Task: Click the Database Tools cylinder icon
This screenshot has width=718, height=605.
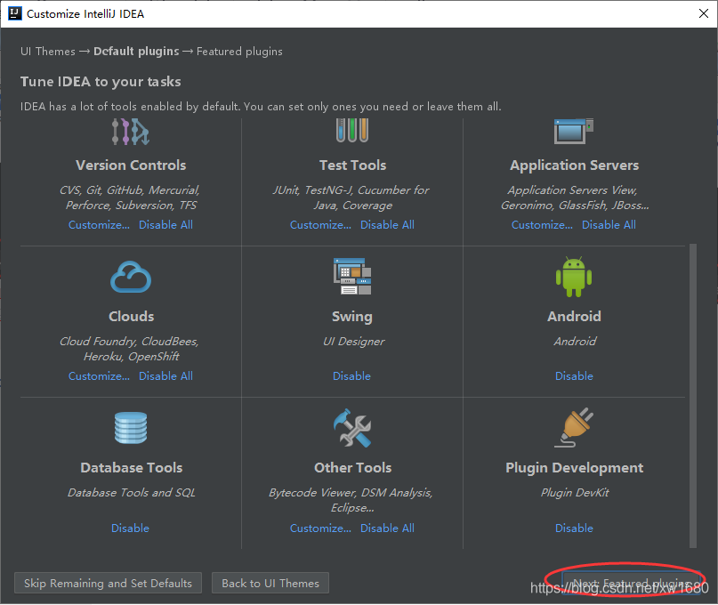Action: click(x=131, y=428)
